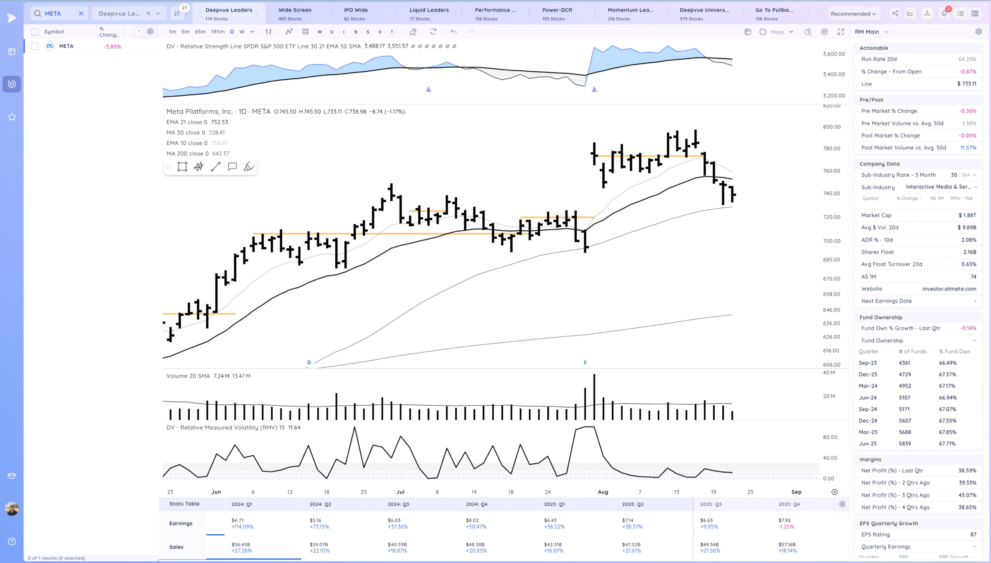Toggle the I marker circle in chart toolbar

[x=344, y=32]
